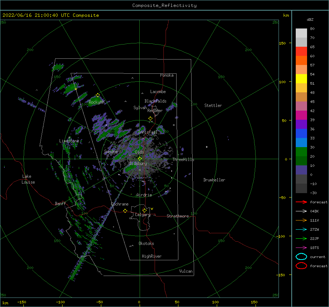Image resolution: width=329 pixels, height=307 pixels.
Task: Click the yellow diamond marker near RockyMH
Action: pyautogui.click(x=98, y=95)
